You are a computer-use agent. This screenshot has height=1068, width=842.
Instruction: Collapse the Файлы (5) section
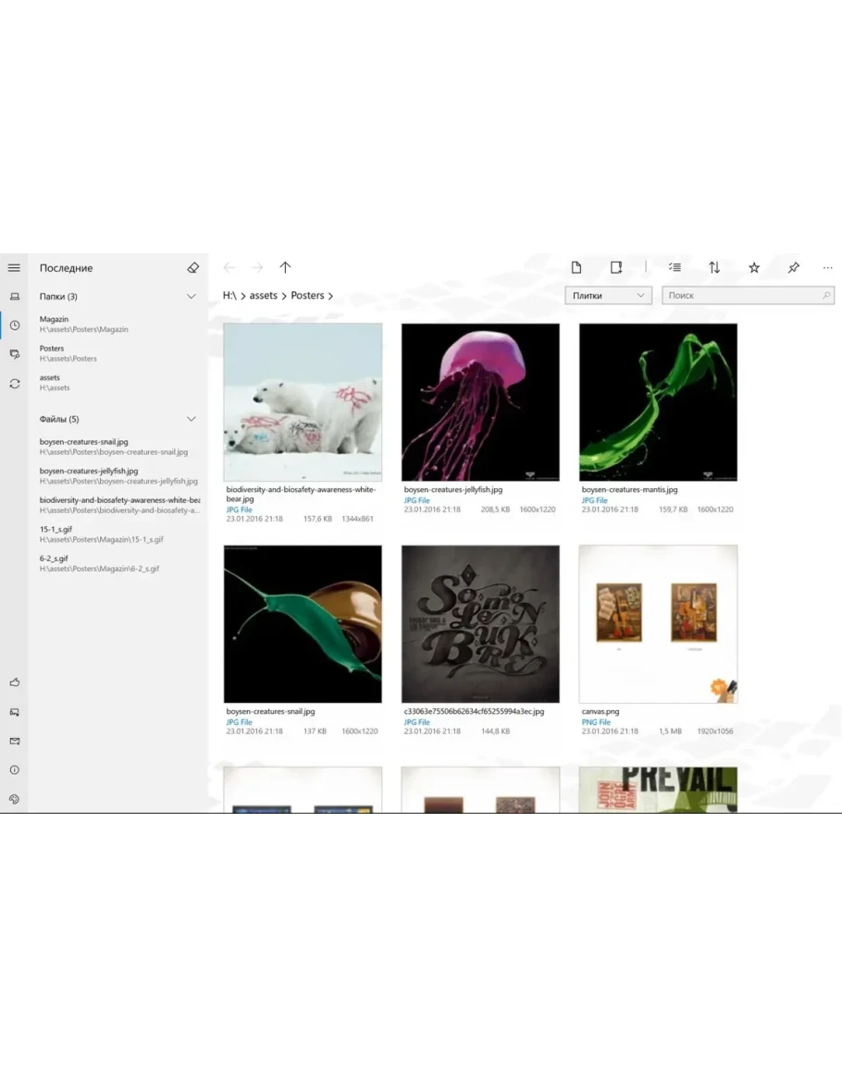[192, 419]
